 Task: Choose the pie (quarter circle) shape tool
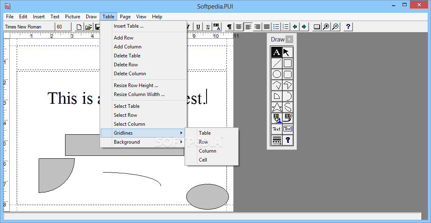coord(276,96)
